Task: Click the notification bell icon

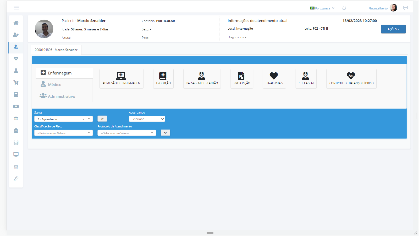Action: pos(344,8)
